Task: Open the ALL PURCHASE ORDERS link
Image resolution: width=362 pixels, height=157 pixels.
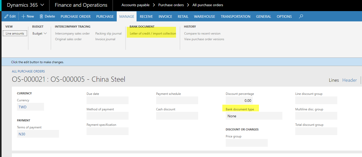Action: click(x=28, y=71)
